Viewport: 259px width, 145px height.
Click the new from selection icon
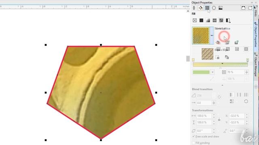(217, 57)
